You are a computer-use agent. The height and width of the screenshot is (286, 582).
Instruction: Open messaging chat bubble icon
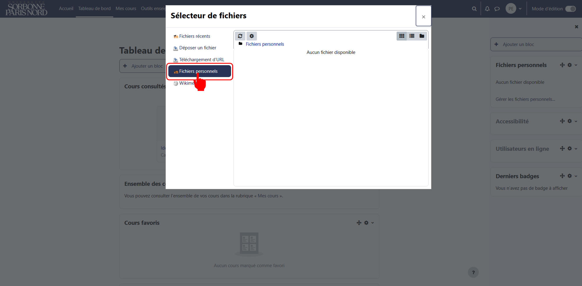pyautogui.click(x=497, y=9)
